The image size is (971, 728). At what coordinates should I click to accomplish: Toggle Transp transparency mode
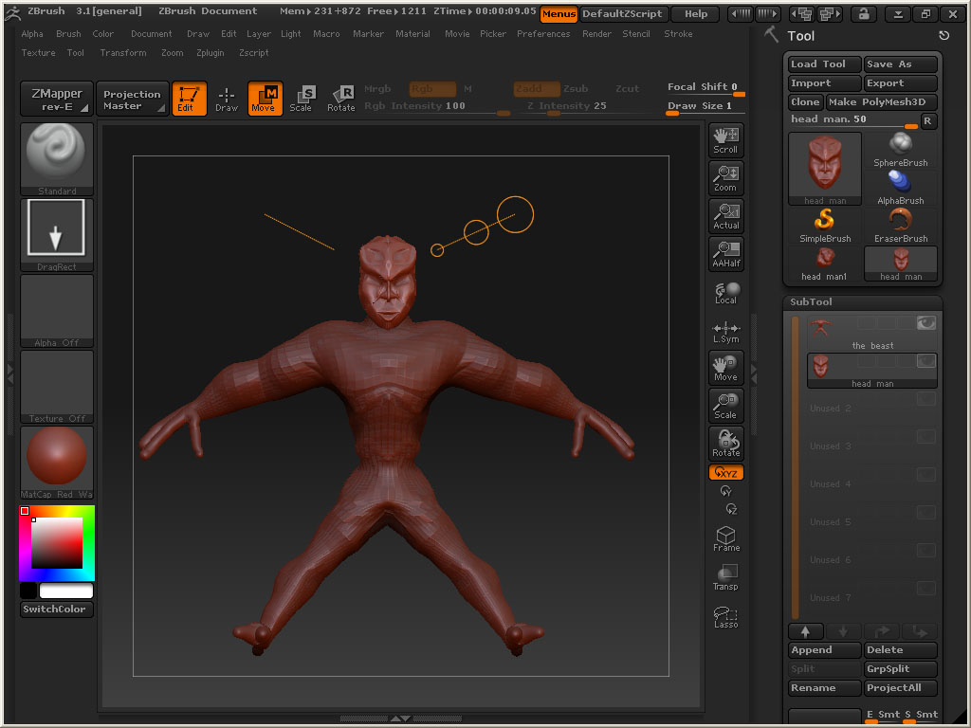click(725, 577)
